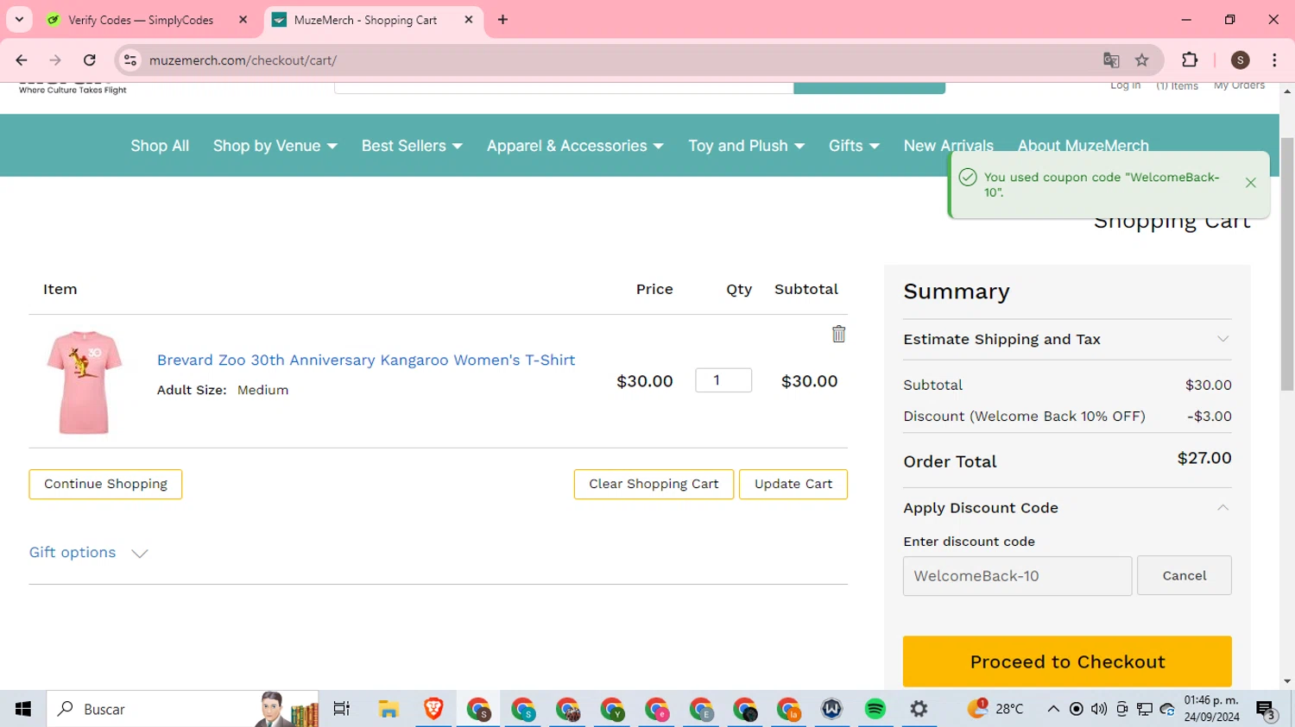
Task: Open New Arrivals menu item
Action: 948,146
